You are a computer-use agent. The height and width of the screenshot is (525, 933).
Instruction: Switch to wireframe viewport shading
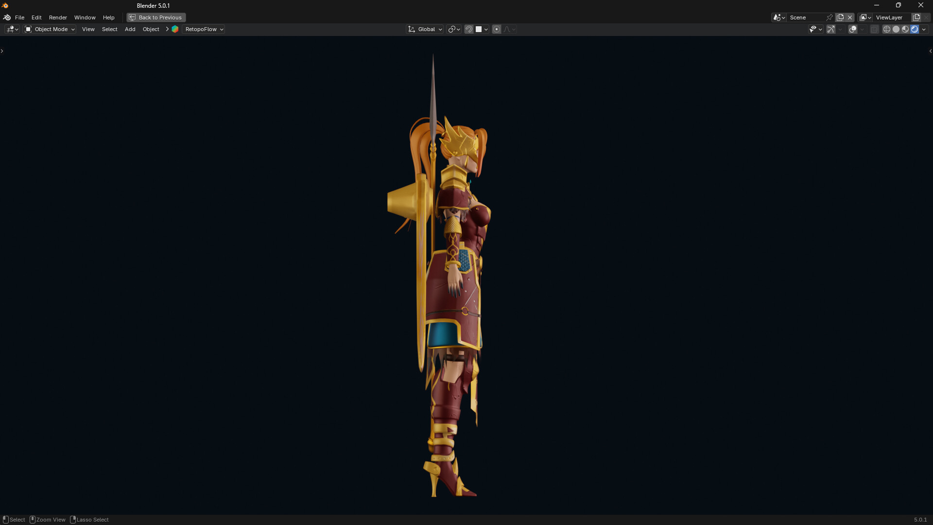point(887,29)
